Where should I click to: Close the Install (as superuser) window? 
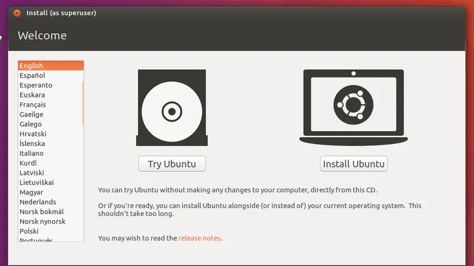pos(17,13)
